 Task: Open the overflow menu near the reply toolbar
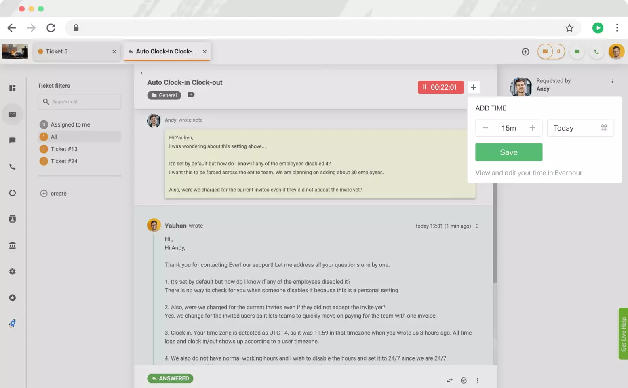[x=478, y=380]
